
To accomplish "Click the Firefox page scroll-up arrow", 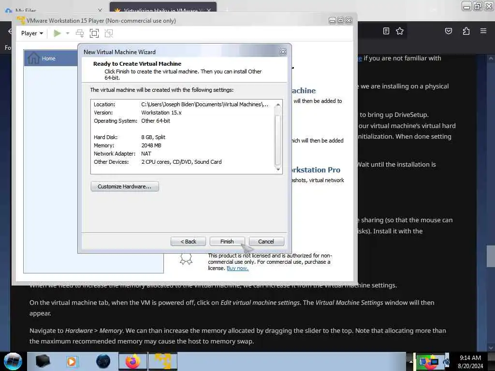I will [491, 58].
